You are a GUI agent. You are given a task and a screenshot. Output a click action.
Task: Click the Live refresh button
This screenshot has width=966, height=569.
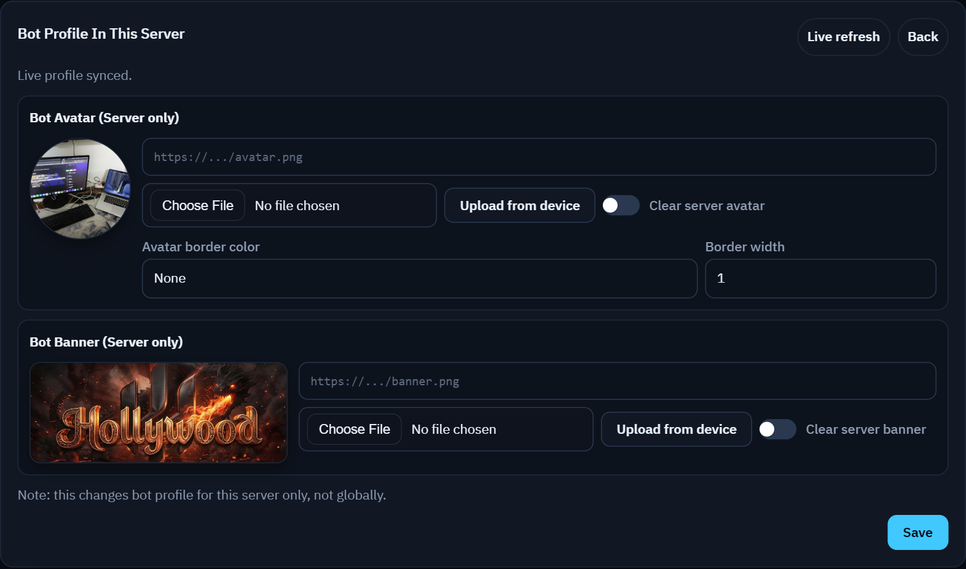pyautogui.click(x=843, y=37)
